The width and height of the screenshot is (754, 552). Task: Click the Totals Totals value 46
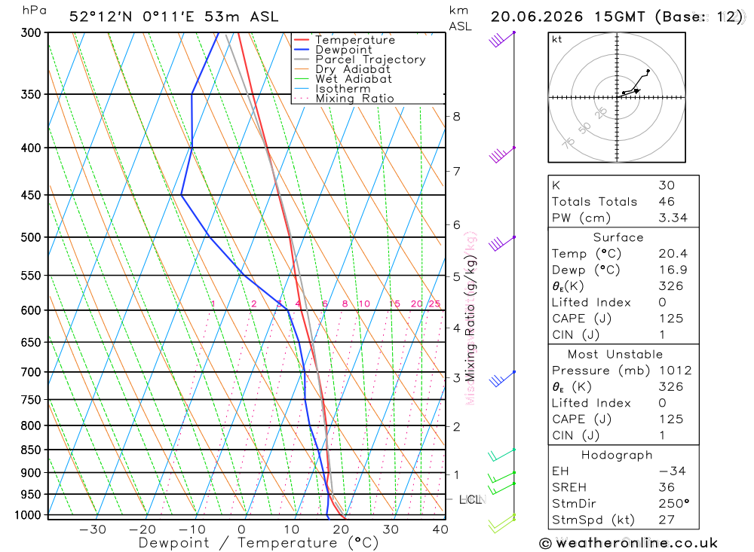pyautogui.click(x=667, y=202)
